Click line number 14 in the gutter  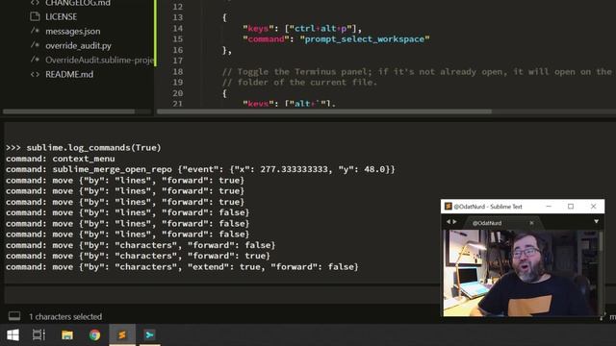click(177, 28)
